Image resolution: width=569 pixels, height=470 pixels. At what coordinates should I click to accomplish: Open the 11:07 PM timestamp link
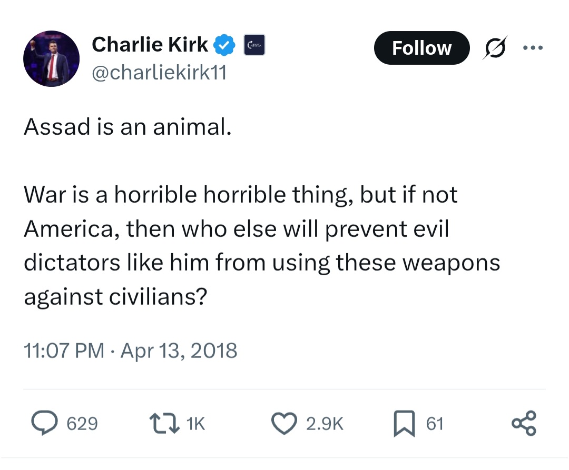click(64, 351)
